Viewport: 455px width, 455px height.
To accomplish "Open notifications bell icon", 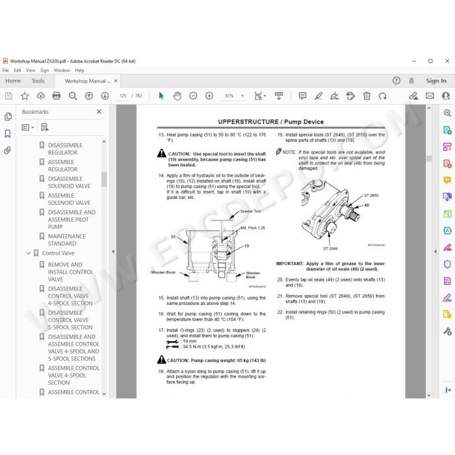I will pyautogui.click(x=411, y=81).
